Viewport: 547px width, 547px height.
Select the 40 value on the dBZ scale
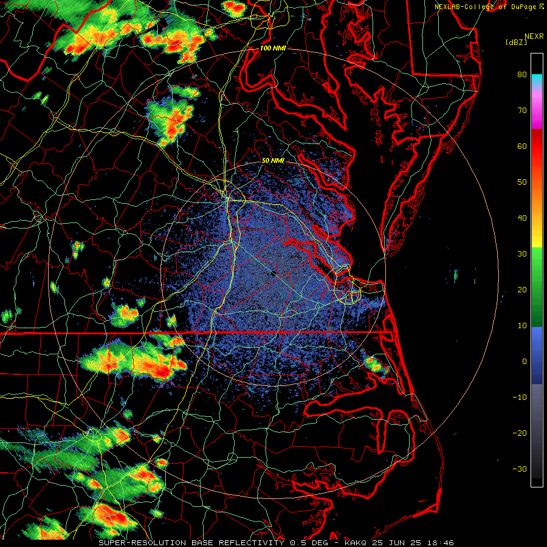coord(522,218)
